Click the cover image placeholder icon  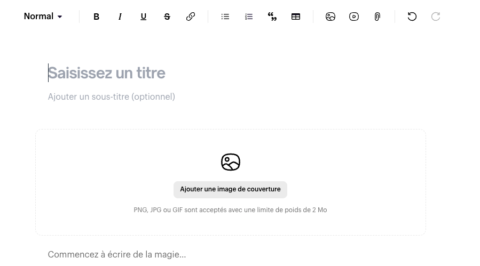click(231, 162)
